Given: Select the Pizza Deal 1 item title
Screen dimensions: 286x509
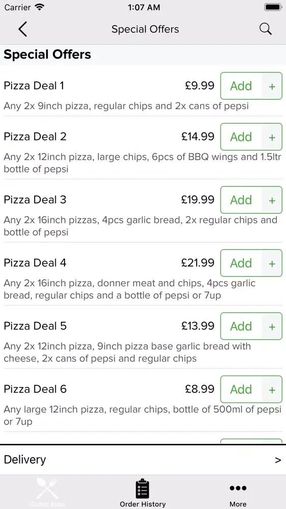Looking at the screenshot, I should pyautogui.click(x=34, y=86).
